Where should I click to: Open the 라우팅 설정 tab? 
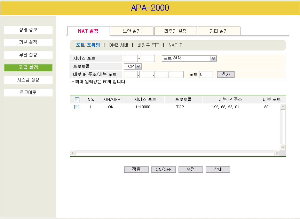pyautogui.click(x=175, y=31)
